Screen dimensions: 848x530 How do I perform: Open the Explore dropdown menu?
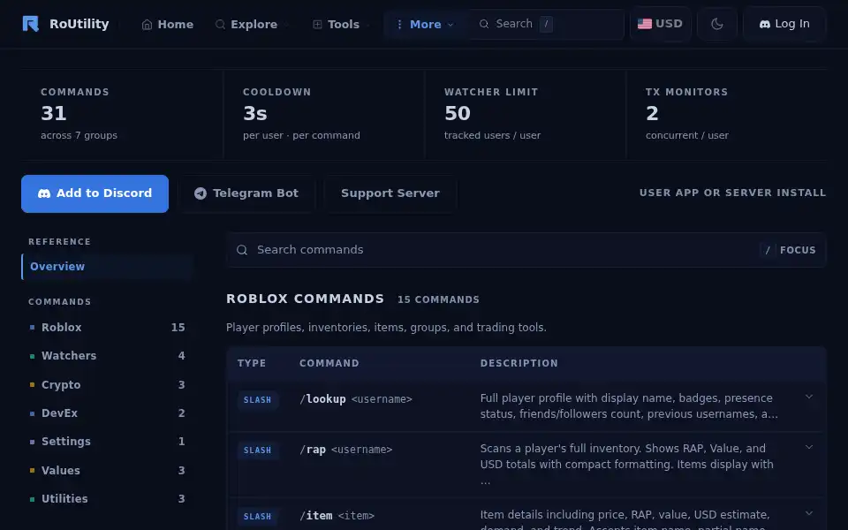[x=251, y=25]
